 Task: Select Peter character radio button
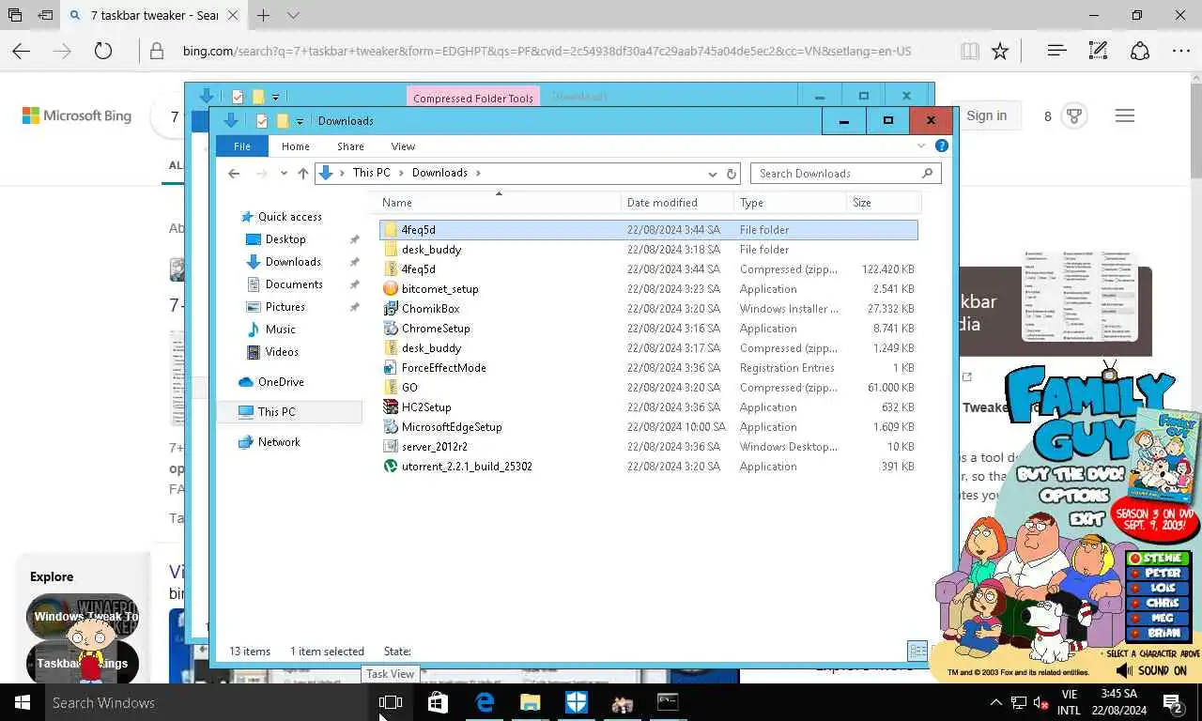1135,574
